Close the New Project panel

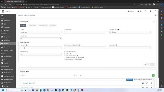click(x=154, y=22)
